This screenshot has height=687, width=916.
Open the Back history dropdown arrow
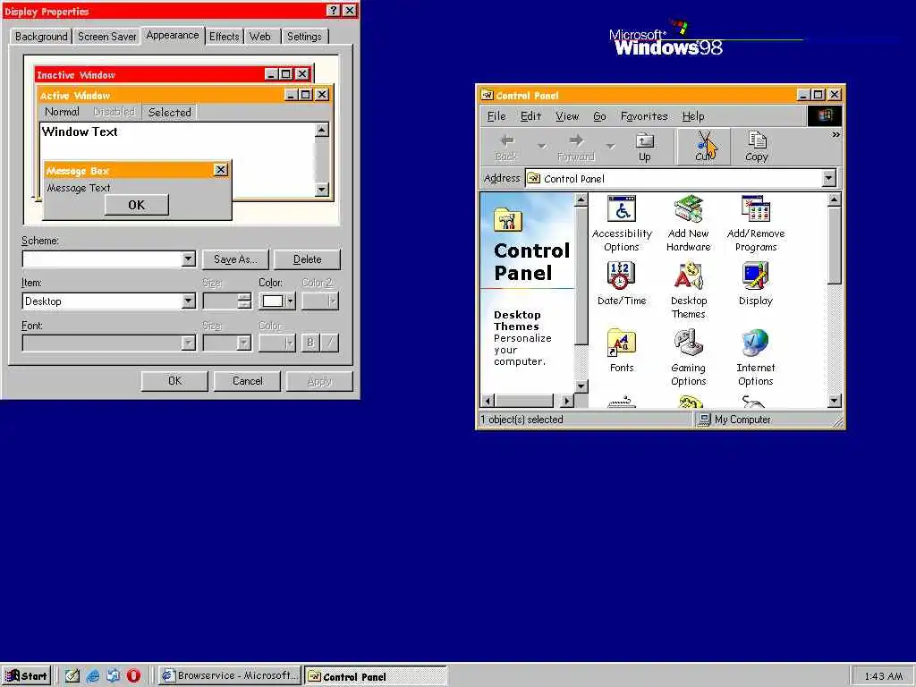tap(541, 147)
